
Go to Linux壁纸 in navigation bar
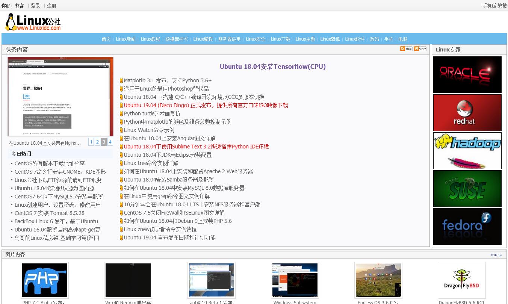click(330, 39)
